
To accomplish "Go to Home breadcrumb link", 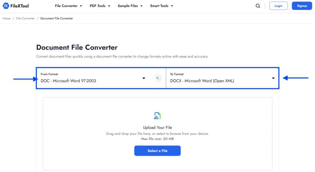I will (x=7, y=18).
